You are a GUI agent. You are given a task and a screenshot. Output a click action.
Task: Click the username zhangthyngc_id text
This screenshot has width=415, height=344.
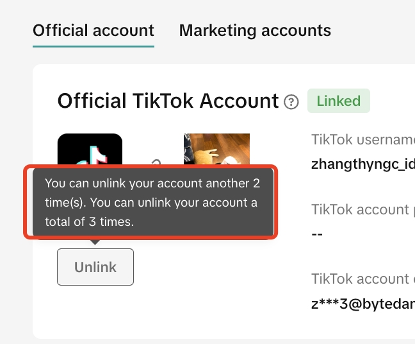point(362,162)
